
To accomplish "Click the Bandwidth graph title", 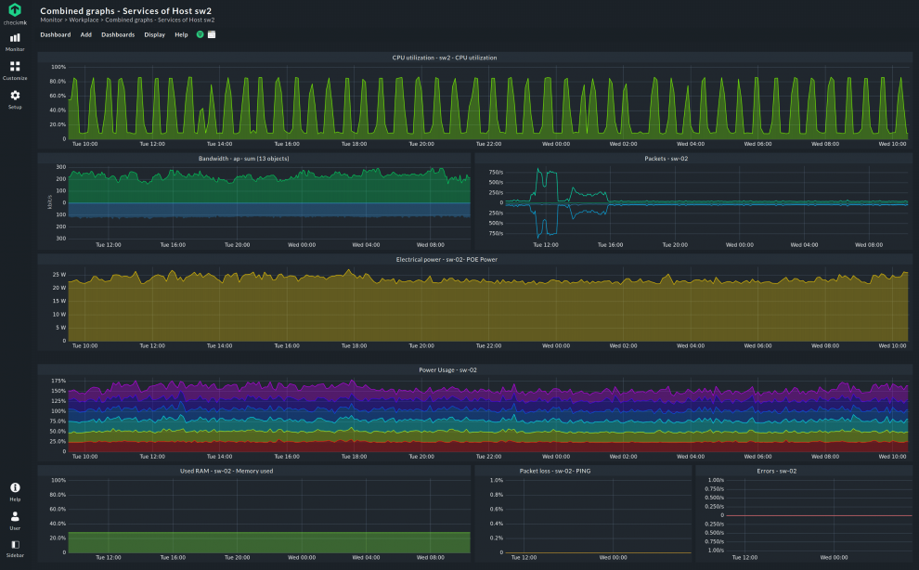I will pyautogui.click(x=243, y=159).
